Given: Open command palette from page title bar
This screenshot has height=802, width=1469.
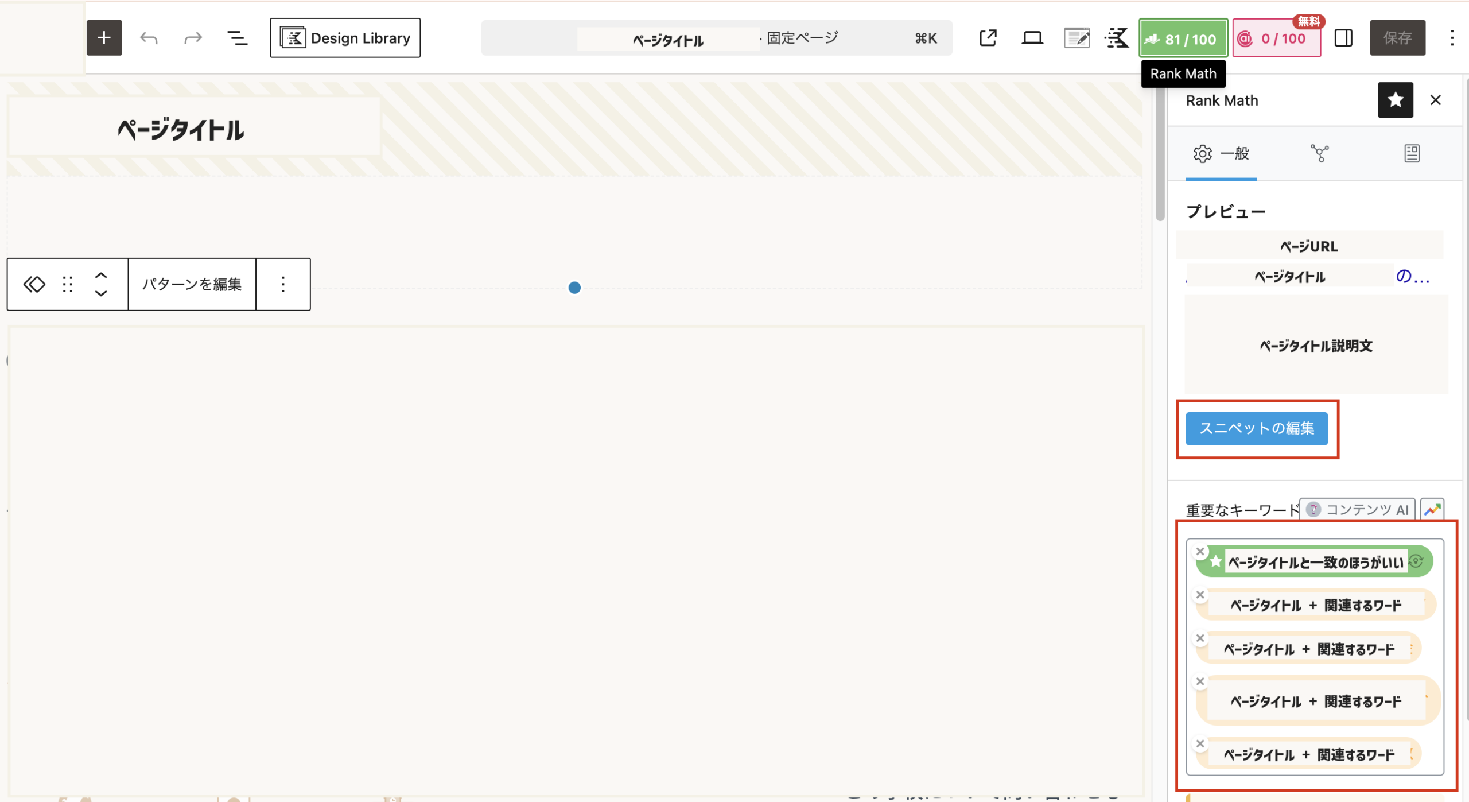Looking at the screenshot, I should coord(717,38).
